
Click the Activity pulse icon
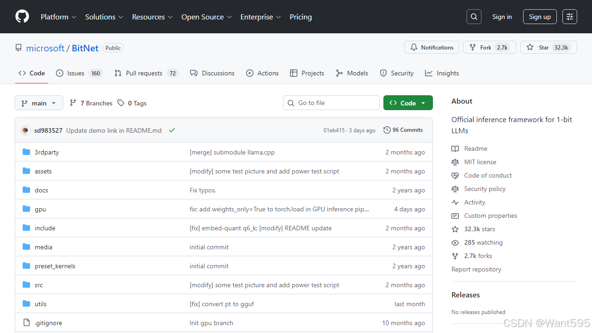click(x=455, y=202)
